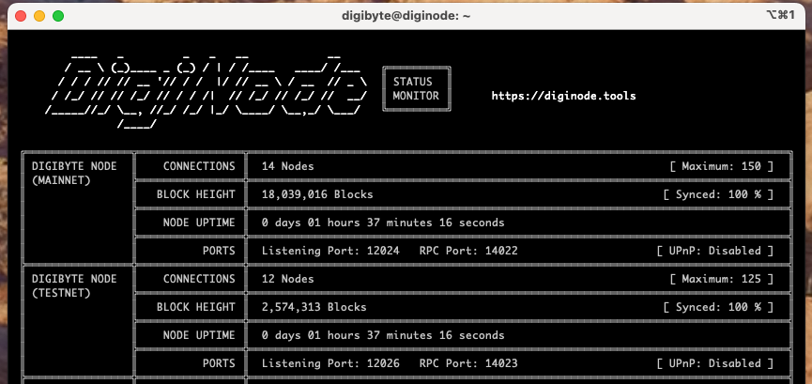
Task: Click mainnet PORTS label
Action: click(219, 251)
